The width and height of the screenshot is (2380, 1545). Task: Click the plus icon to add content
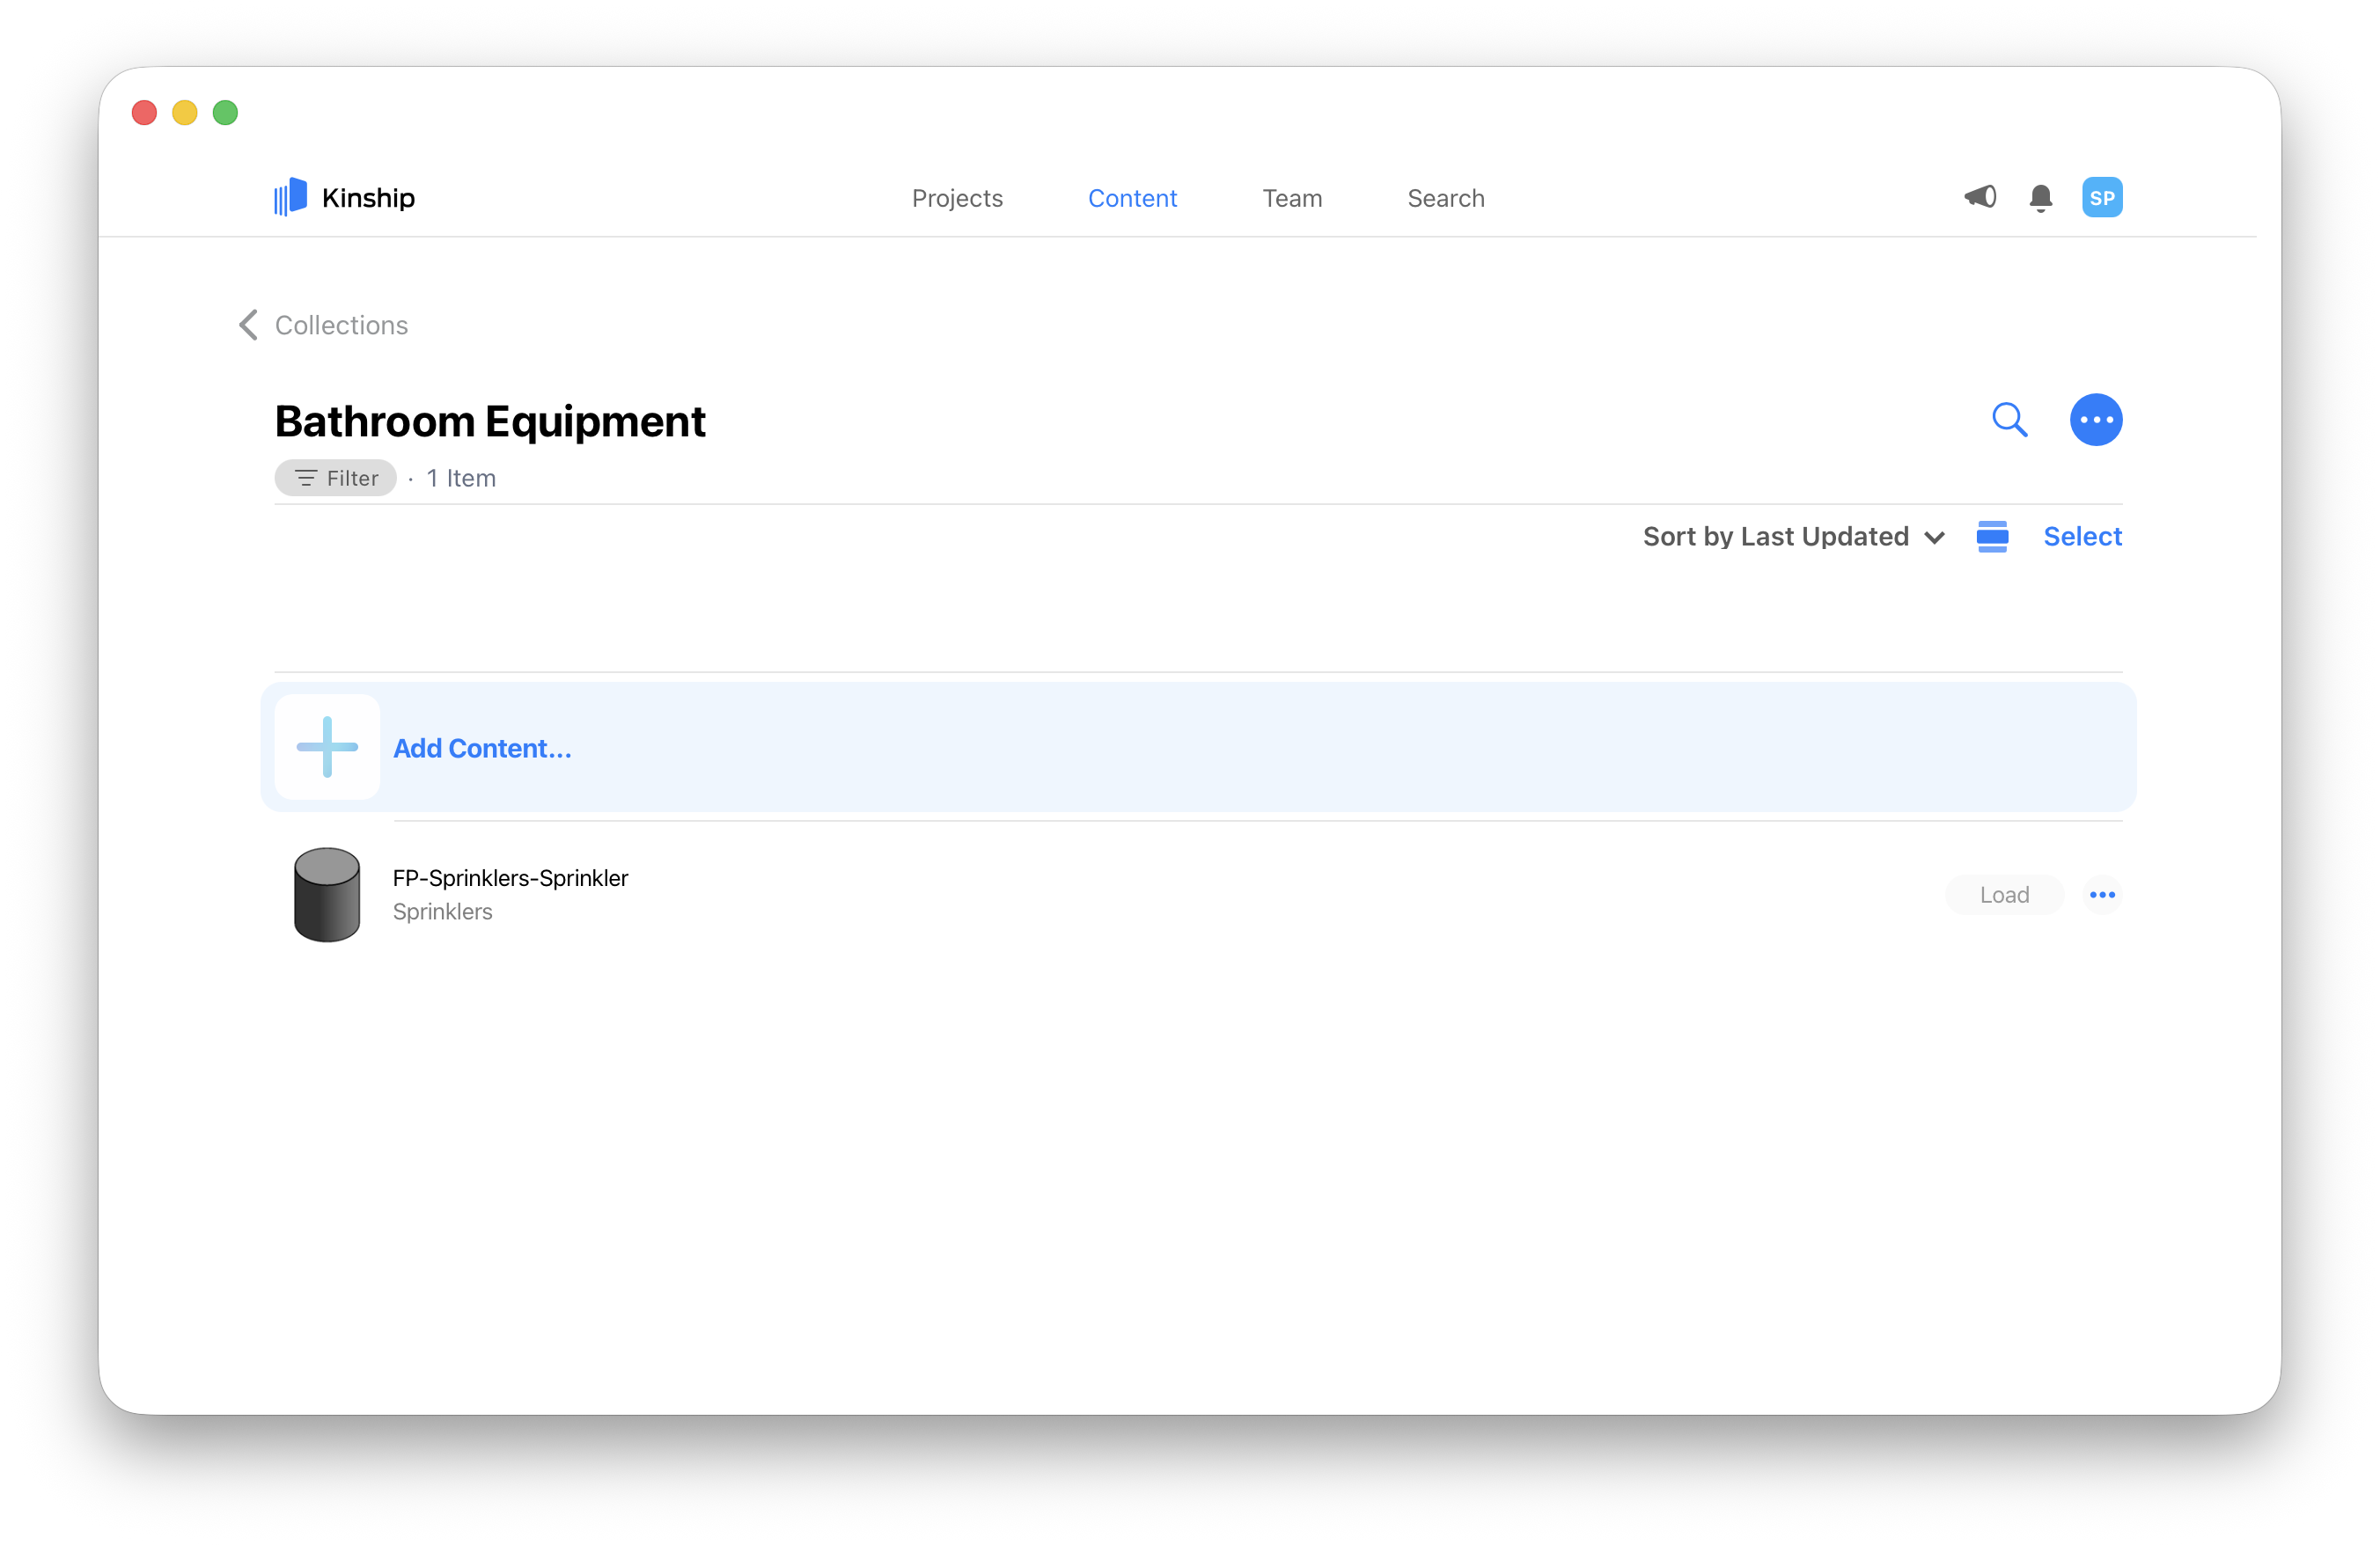coord(327,748)
